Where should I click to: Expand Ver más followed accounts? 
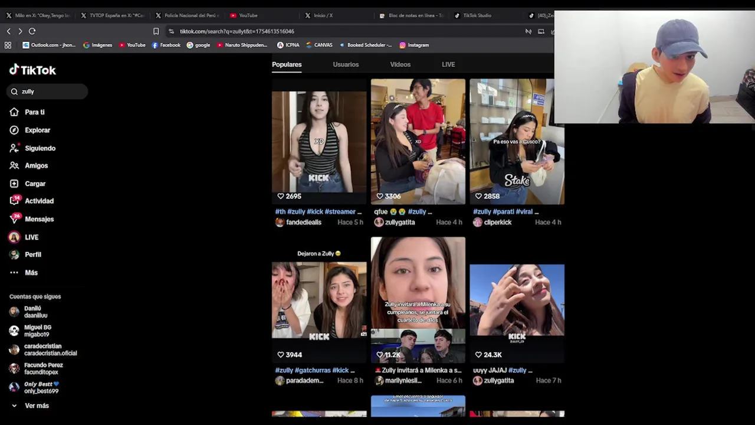click(x=29, y=406)
